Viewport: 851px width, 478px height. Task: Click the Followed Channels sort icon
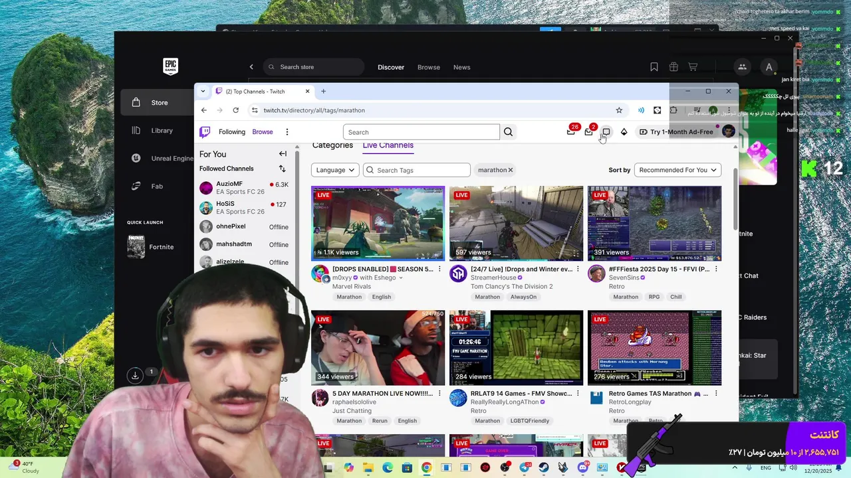click(282, 169)
